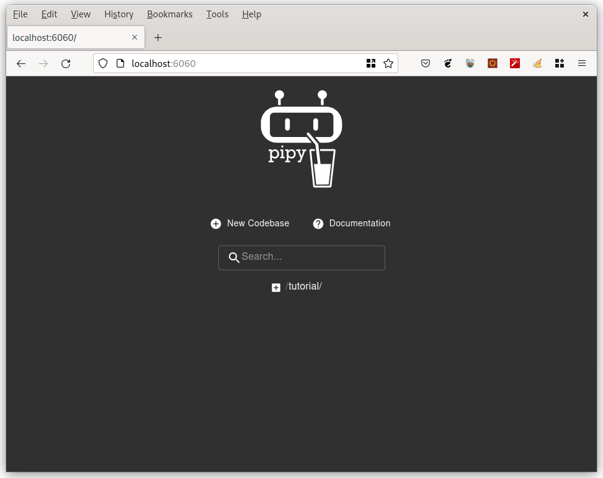The height and width of the screenshot is (478, 603).
Task: Click the broom cleaner extension icon
Action: [x=537, y=63]
